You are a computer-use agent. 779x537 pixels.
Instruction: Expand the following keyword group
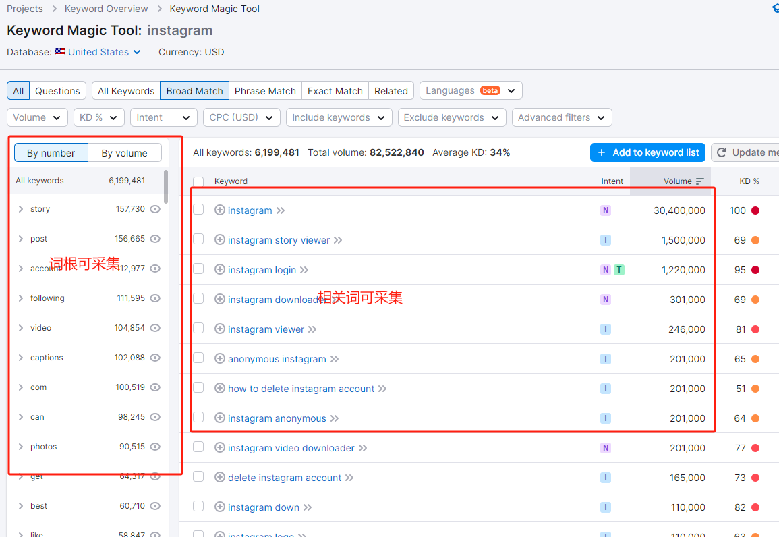tap(21, 298)
